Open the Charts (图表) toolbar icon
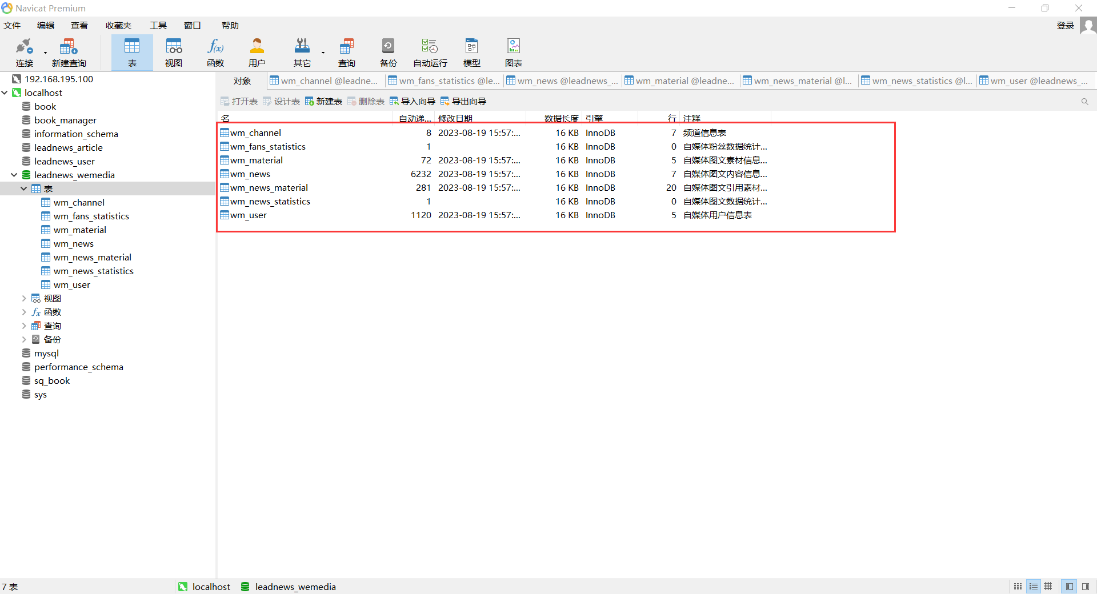 [x=513, y=52]
